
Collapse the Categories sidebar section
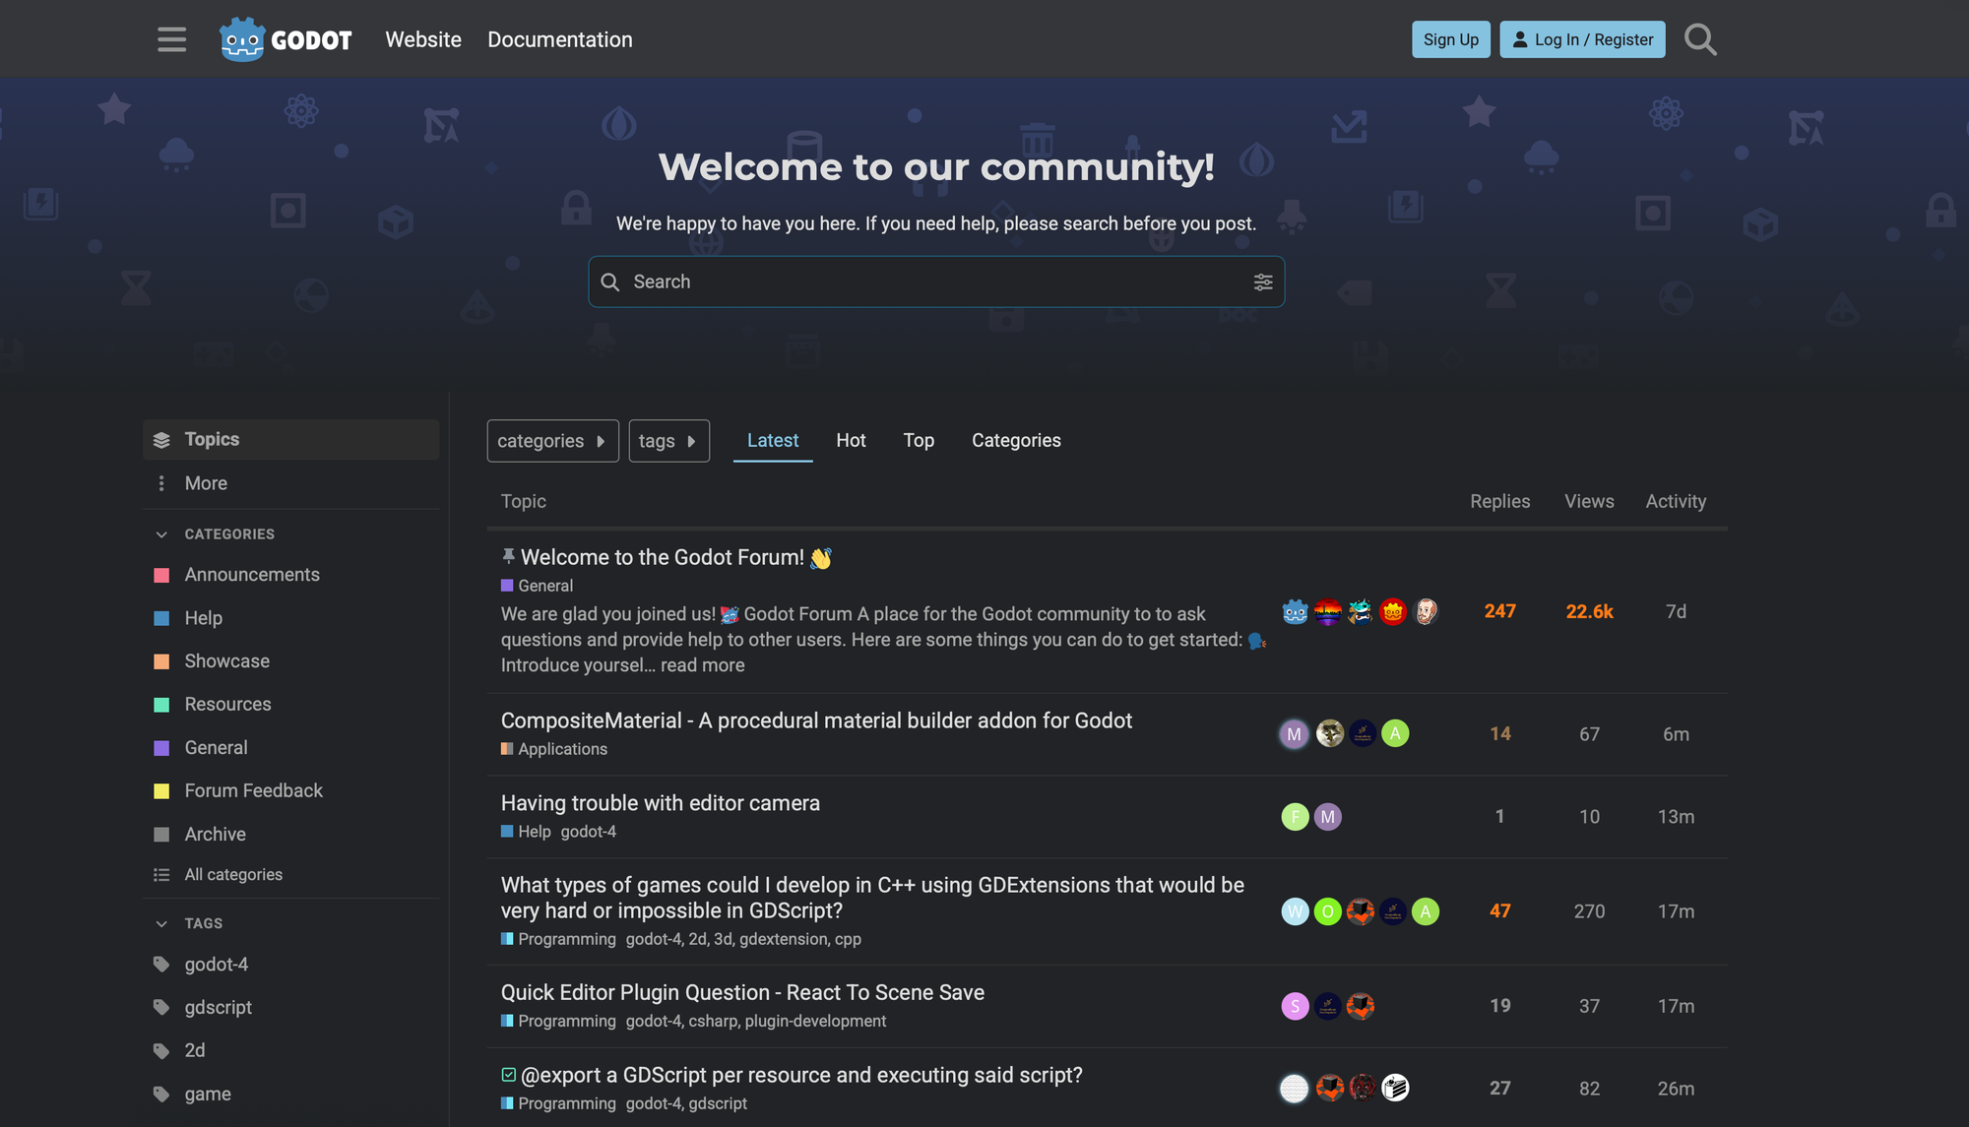[161, 534]
